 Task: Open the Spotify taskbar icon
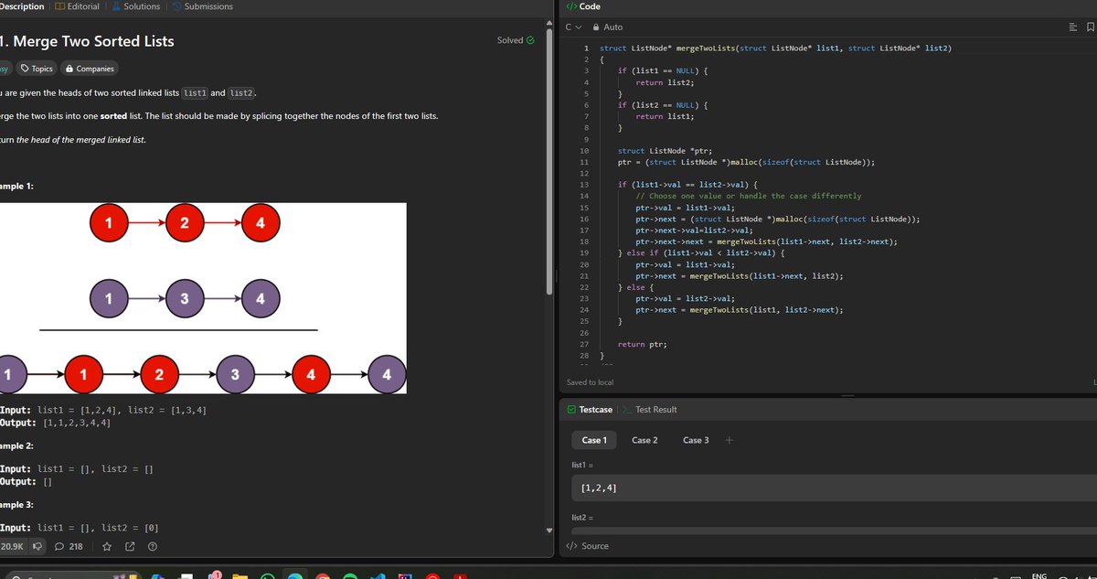click(350, 577)
